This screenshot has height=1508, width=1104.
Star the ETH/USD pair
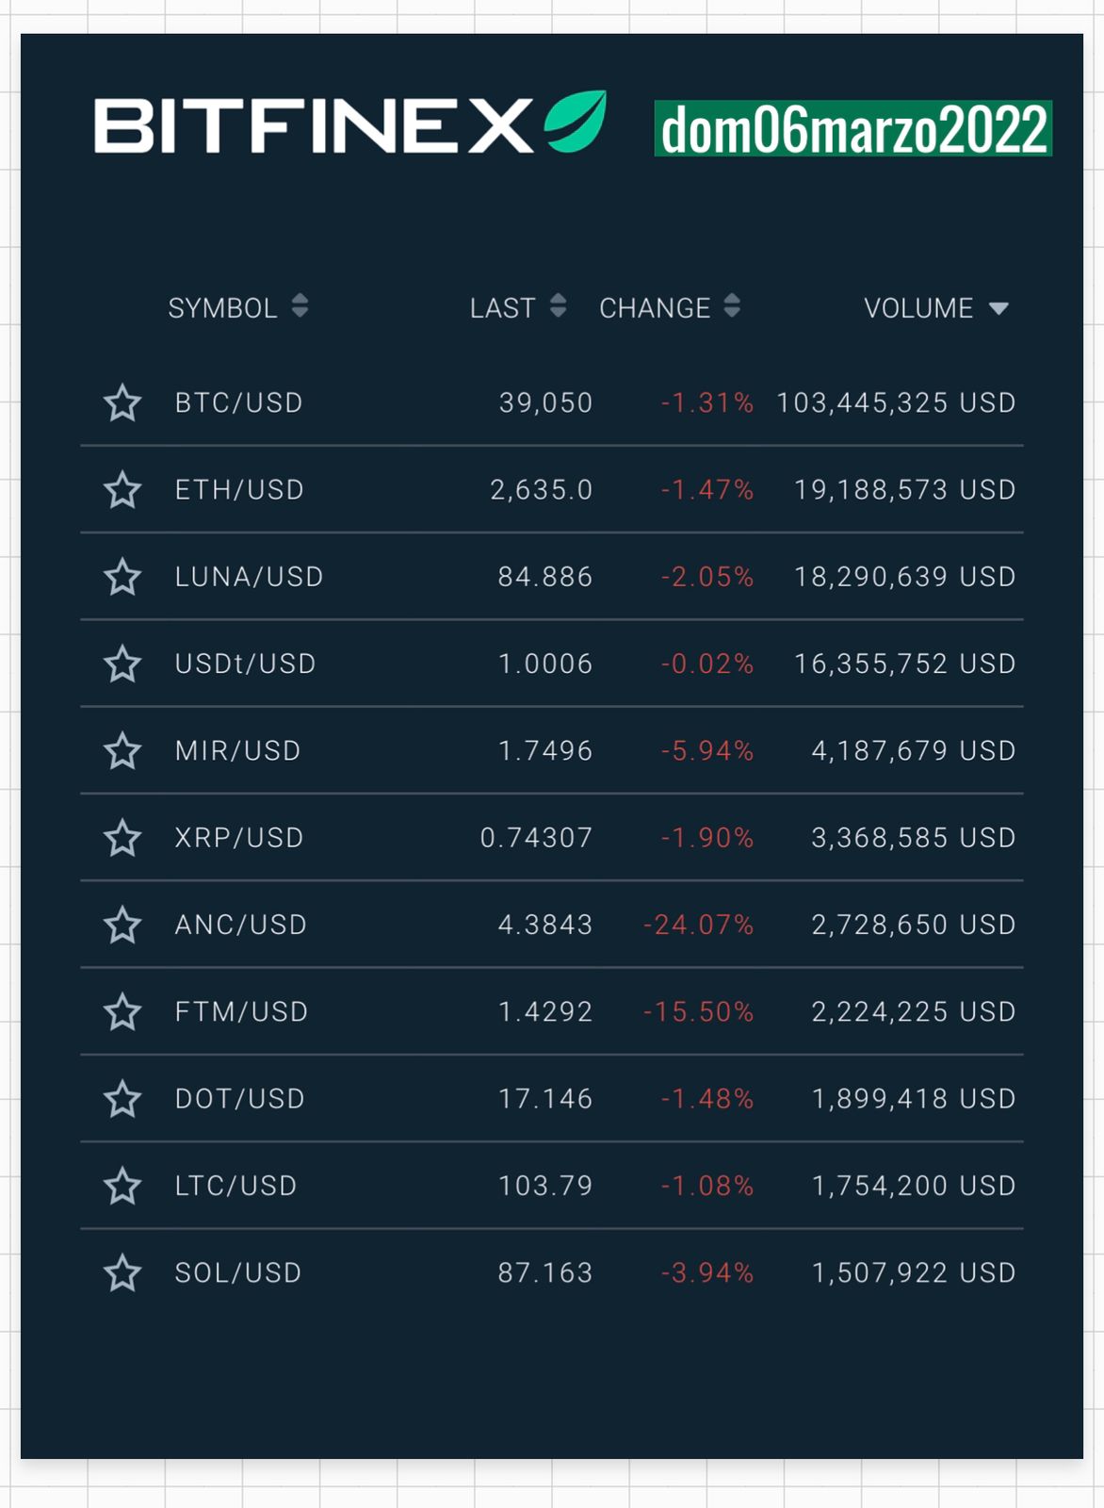(x=122, y=490)
